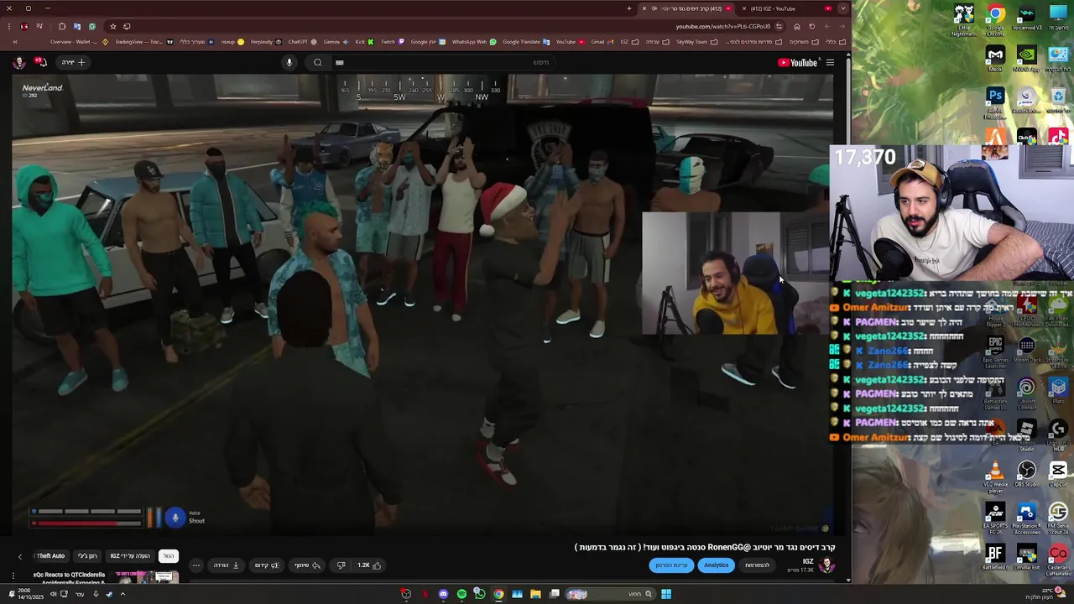The width and height of the screenshot is (1074, 604).
Task: Open the account avatar menu
Action: click(18, 62)
